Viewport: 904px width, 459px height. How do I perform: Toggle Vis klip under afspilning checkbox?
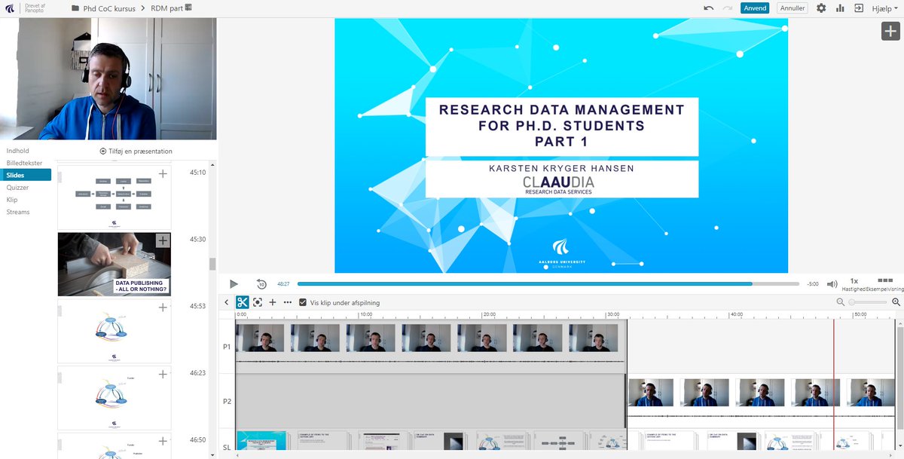(303, 302)
